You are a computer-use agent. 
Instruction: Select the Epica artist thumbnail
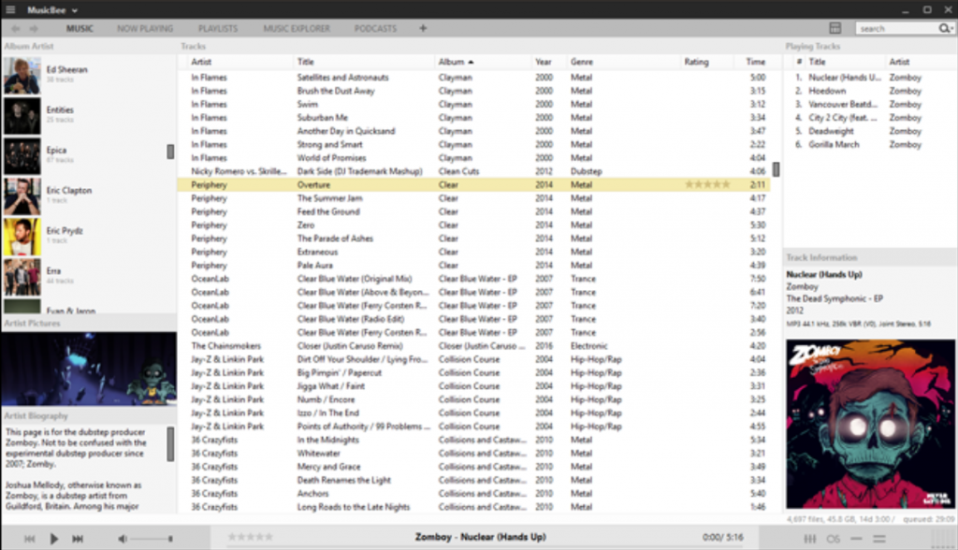tap(22, 156)
